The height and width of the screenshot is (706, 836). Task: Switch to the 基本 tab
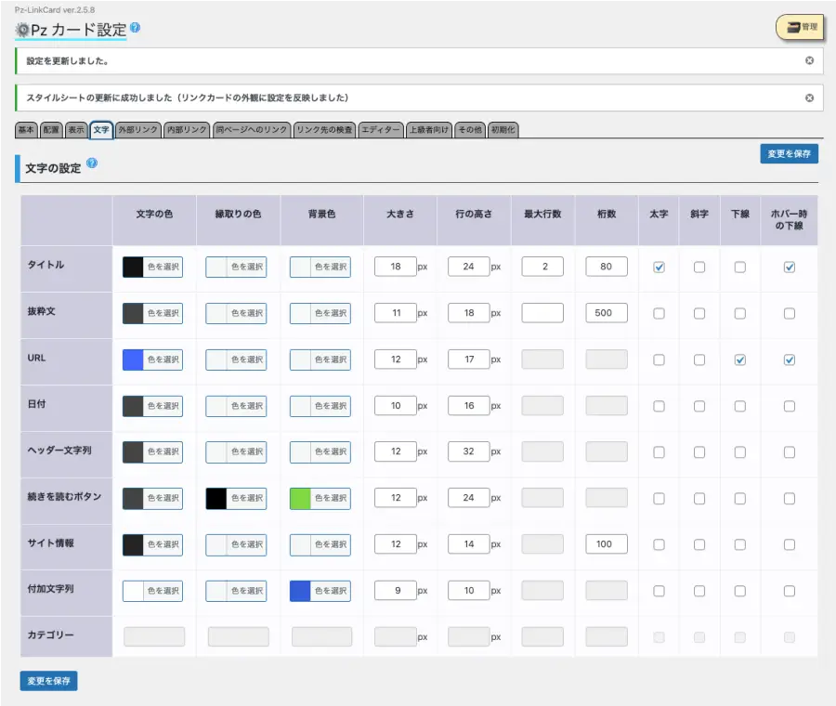pos(27,130)
